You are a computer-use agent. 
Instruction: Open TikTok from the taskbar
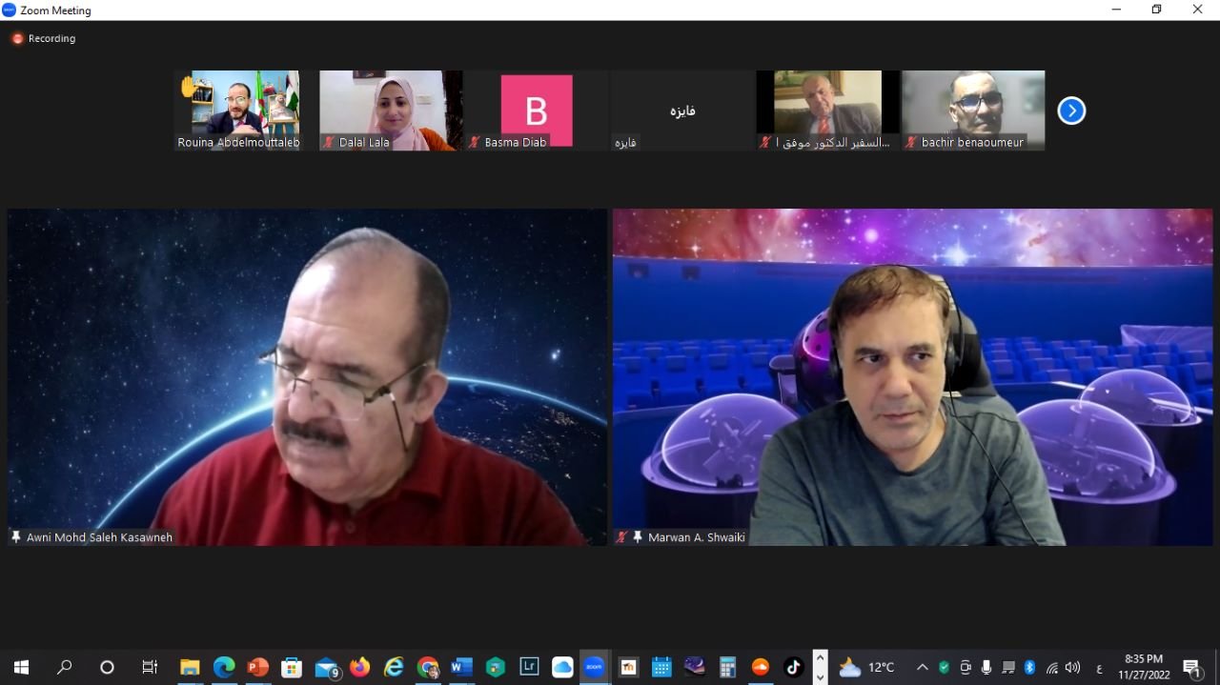click(x=793, y=667)
